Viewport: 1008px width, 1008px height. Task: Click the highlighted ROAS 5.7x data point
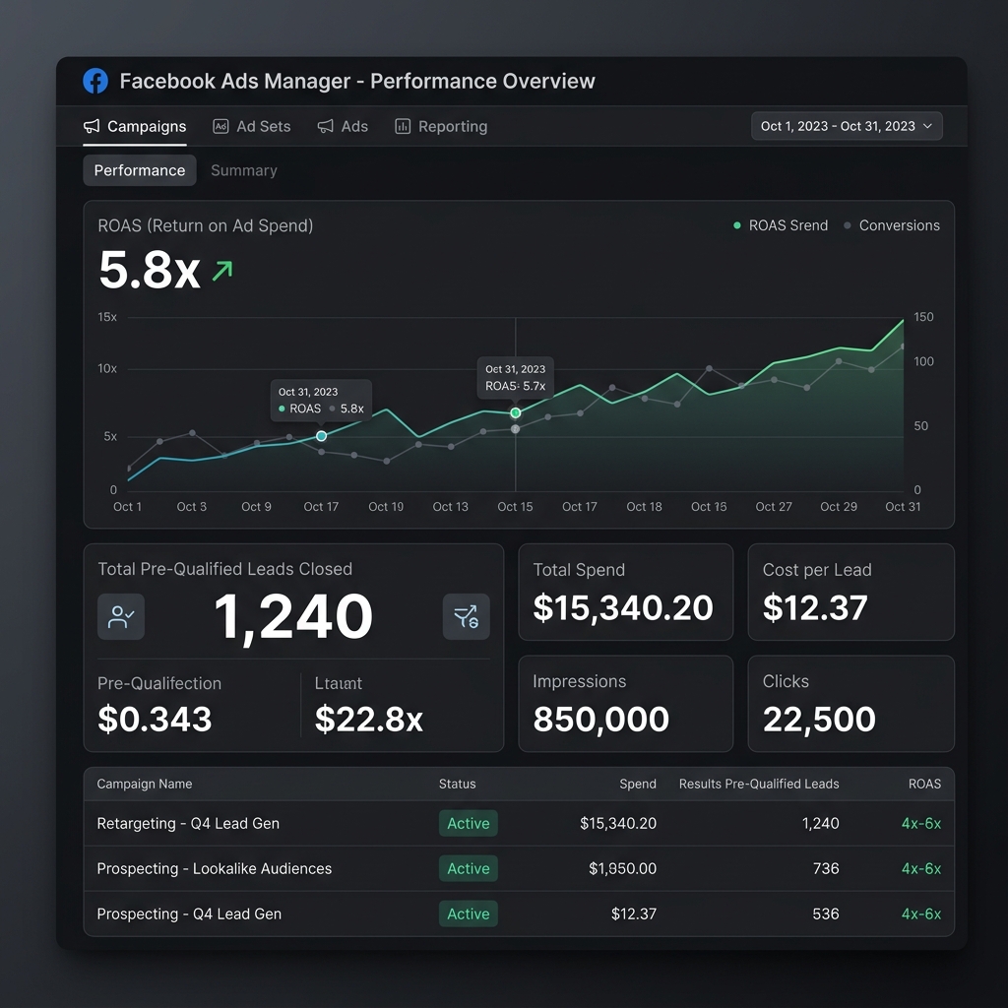coord(516,412)
